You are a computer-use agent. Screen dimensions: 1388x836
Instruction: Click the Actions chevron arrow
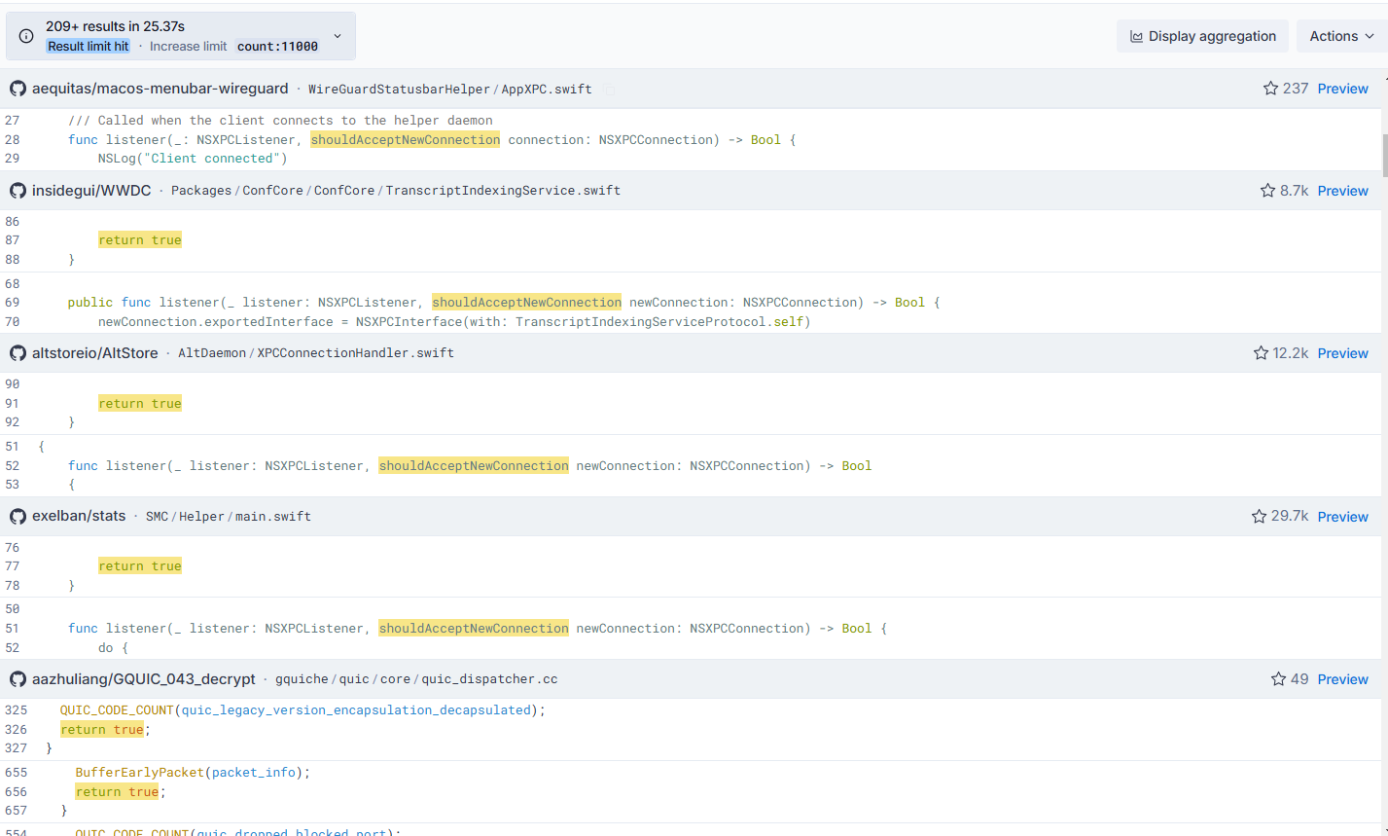point(1370,36)
